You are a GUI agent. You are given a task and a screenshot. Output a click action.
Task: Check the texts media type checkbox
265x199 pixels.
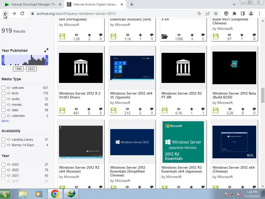tap(3, 93)
